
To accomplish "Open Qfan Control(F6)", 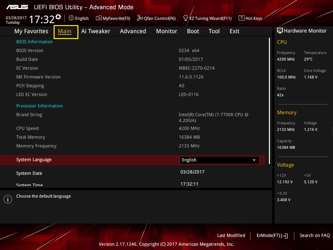I will click(156, 18).
